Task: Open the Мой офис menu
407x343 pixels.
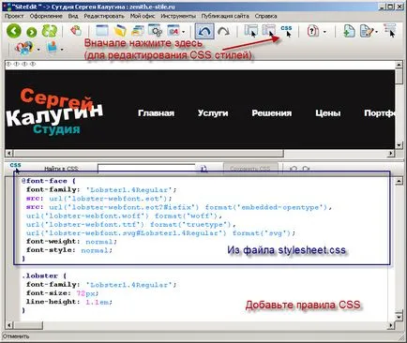Action: (143, 16)
